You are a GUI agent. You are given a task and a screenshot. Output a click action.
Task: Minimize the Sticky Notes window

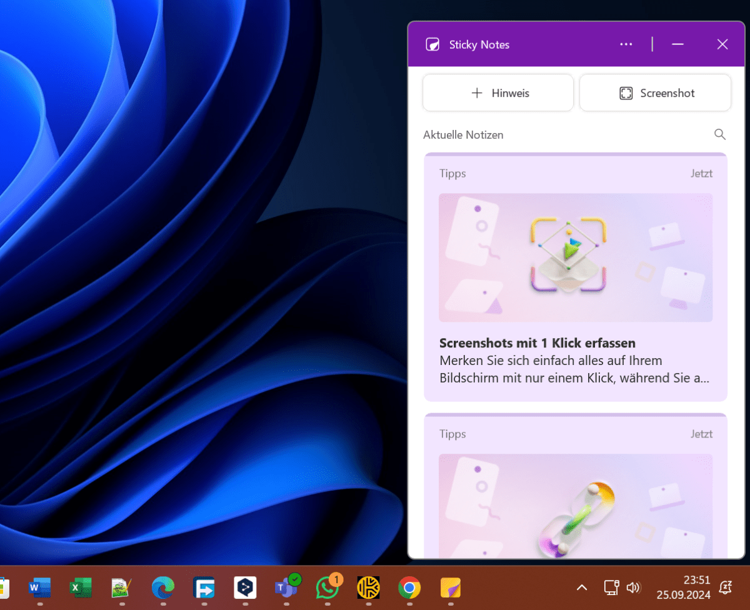(677, 44)
